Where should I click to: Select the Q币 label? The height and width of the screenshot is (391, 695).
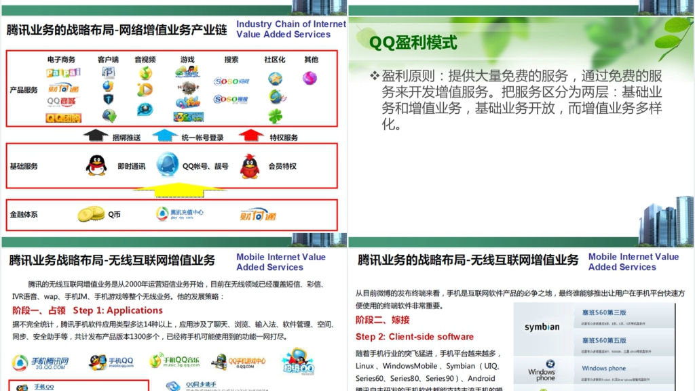coord(114,215)
